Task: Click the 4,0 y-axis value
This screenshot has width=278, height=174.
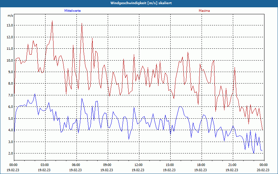Action: point(10,130)
